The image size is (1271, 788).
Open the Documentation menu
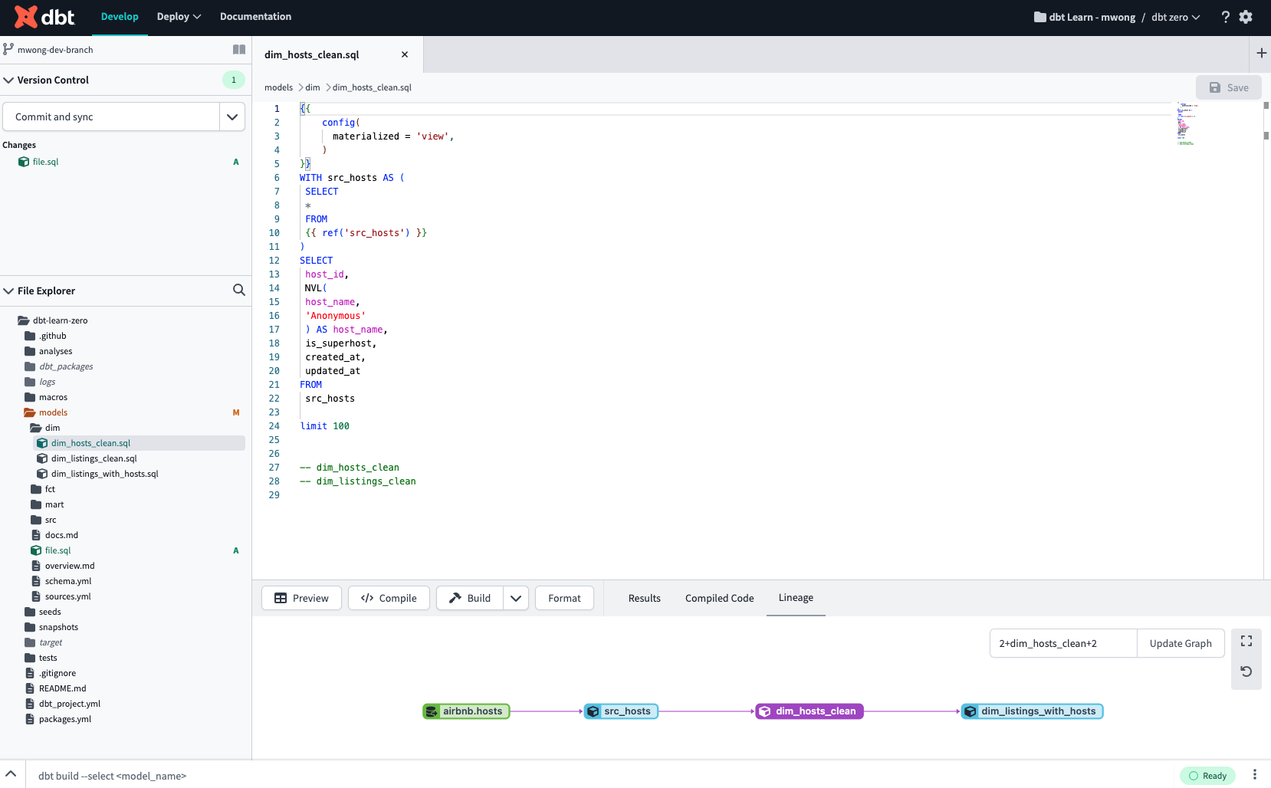click(x=255, y=16)
